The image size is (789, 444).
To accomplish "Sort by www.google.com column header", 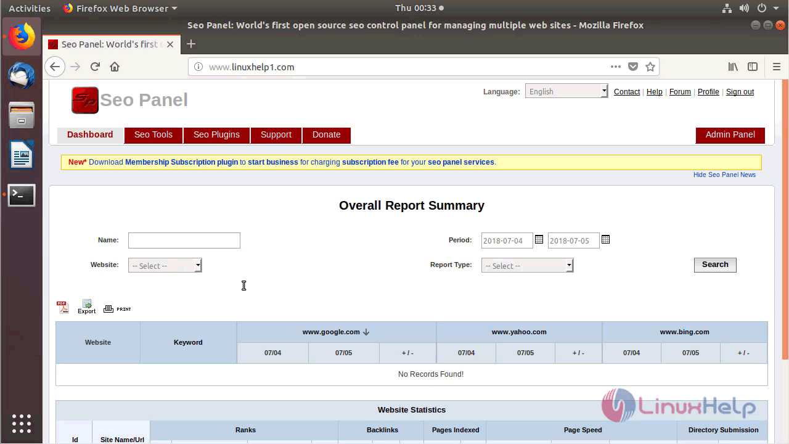I will [336, 332].
